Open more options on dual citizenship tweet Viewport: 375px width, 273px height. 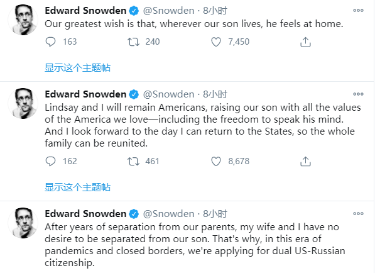(x=358, y=213)
